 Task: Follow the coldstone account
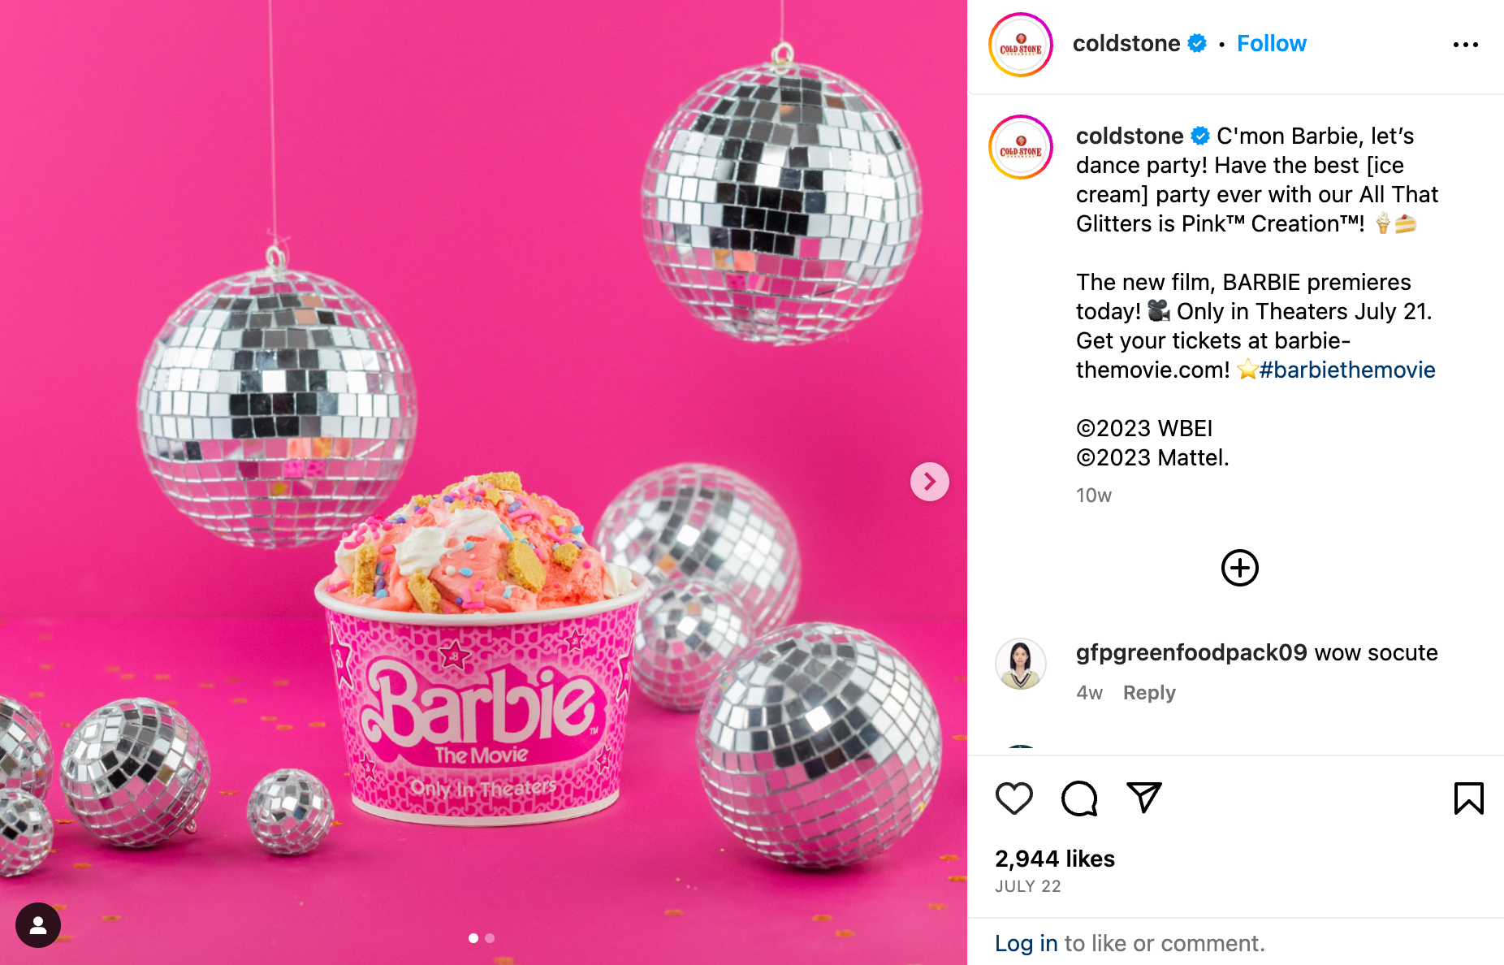pos(1271,44)
